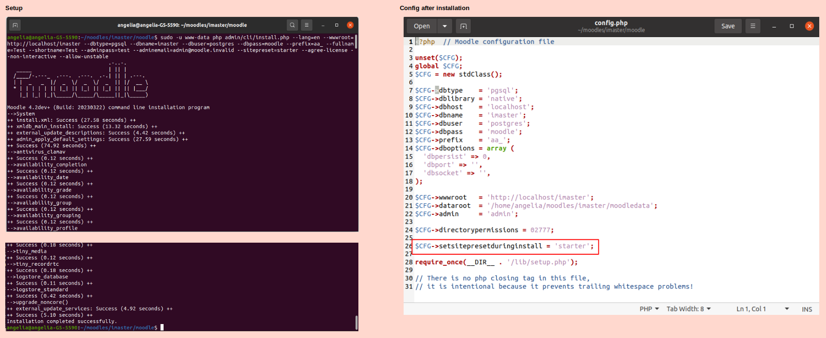Click the $CFG->admin 'admin' line
Image resolution: width=826 pixels, height=338 pixels.
pos(467,214)
